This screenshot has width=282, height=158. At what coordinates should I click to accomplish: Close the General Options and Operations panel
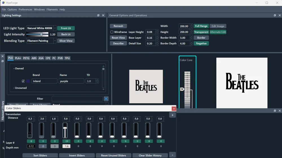279,15
